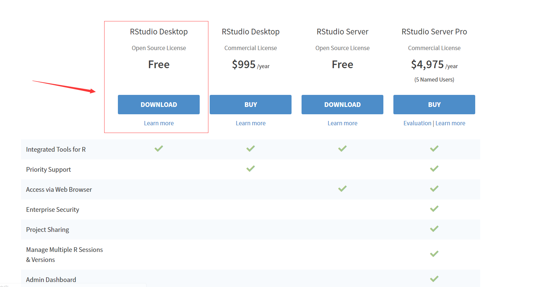The width and height of the screenshot is (544, 287).
Task: Open Learn more under $995 RStudio Desktop
Action: (250, 123)
